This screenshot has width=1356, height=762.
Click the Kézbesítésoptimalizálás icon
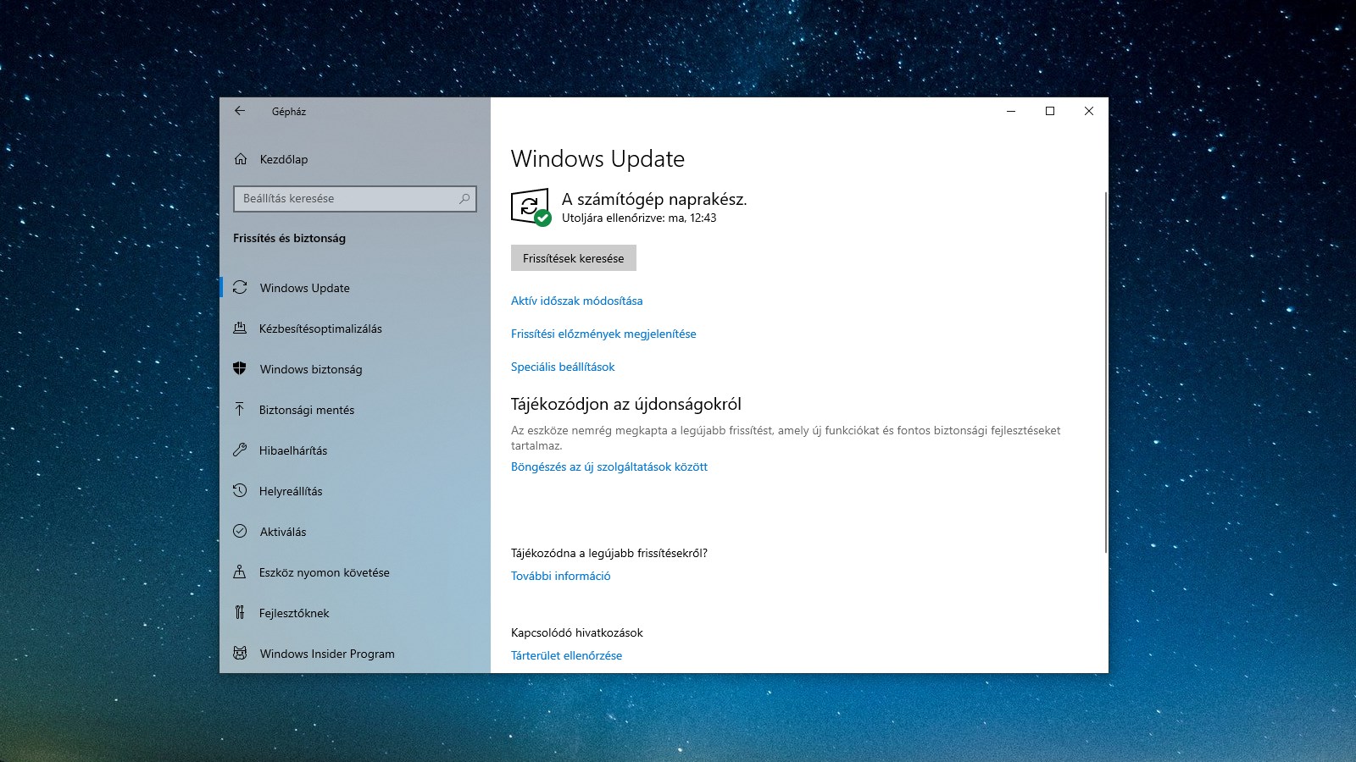click(x=240, y=329)
